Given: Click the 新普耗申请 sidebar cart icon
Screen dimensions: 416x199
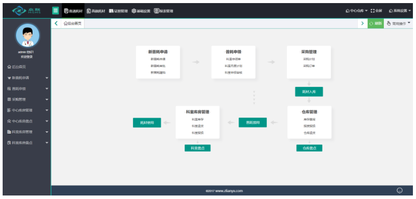Looking at the screenshot, I should [x=9, y=78].
